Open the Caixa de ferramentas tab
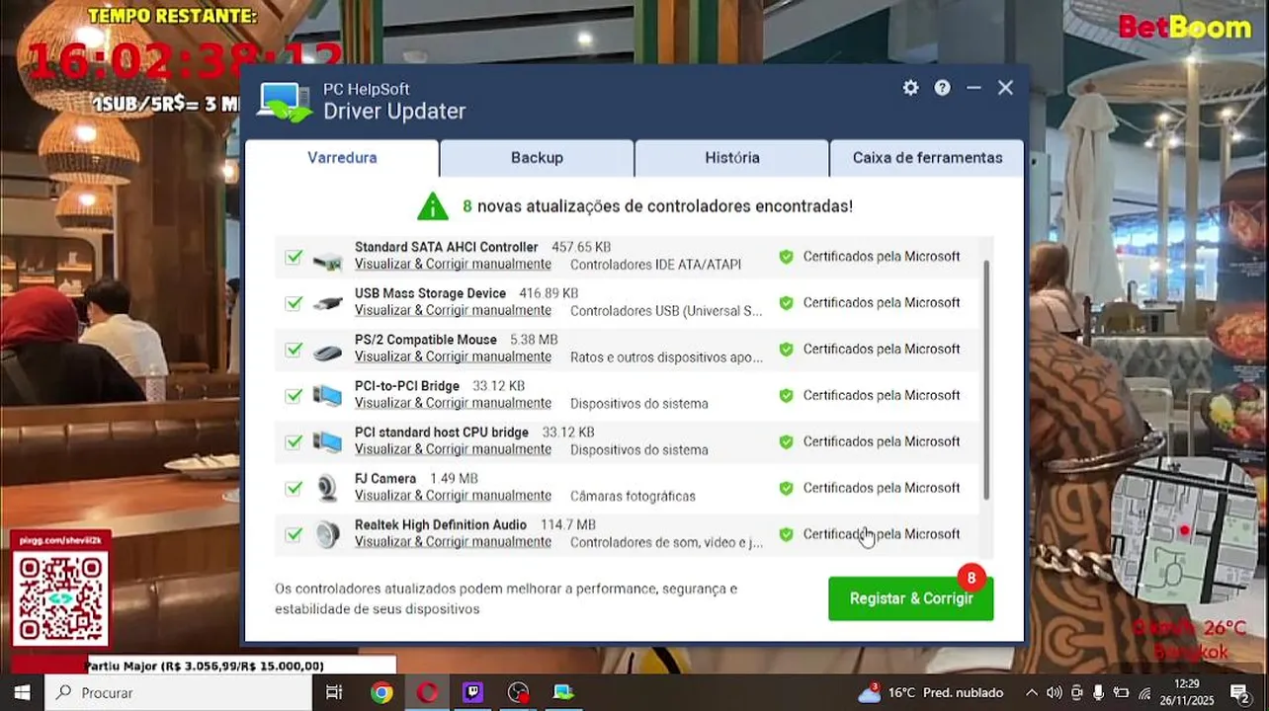Screen dimensions: 1269x711 coord(927,157)
